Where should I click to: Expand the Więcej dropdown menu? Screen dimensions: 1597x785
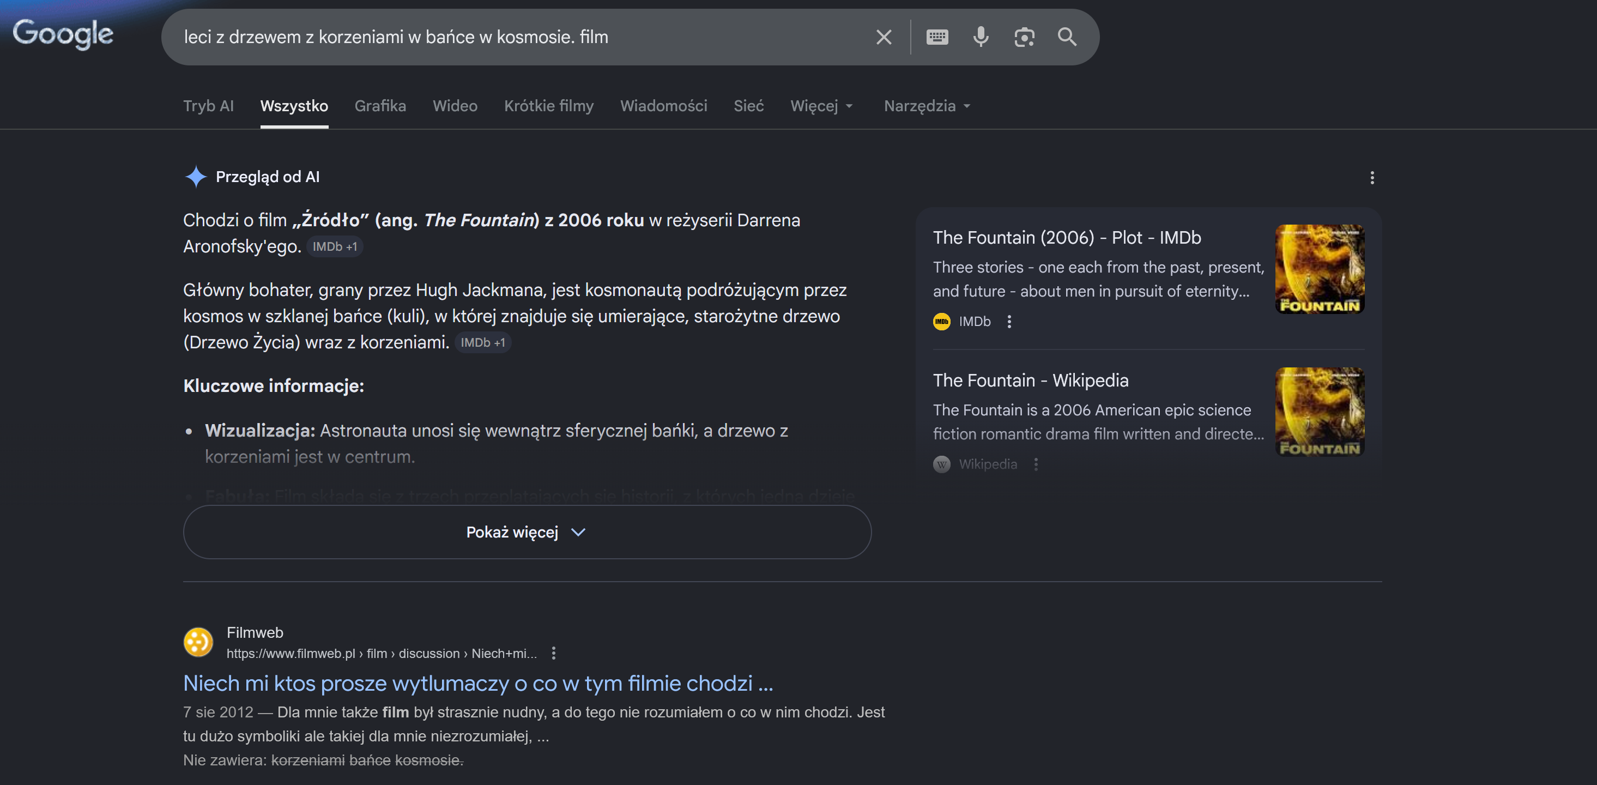(821, 106)
